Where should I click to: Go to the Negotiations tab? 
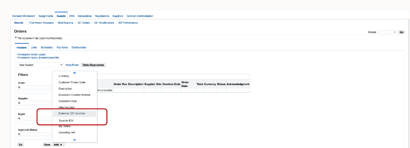click(102, 16)
